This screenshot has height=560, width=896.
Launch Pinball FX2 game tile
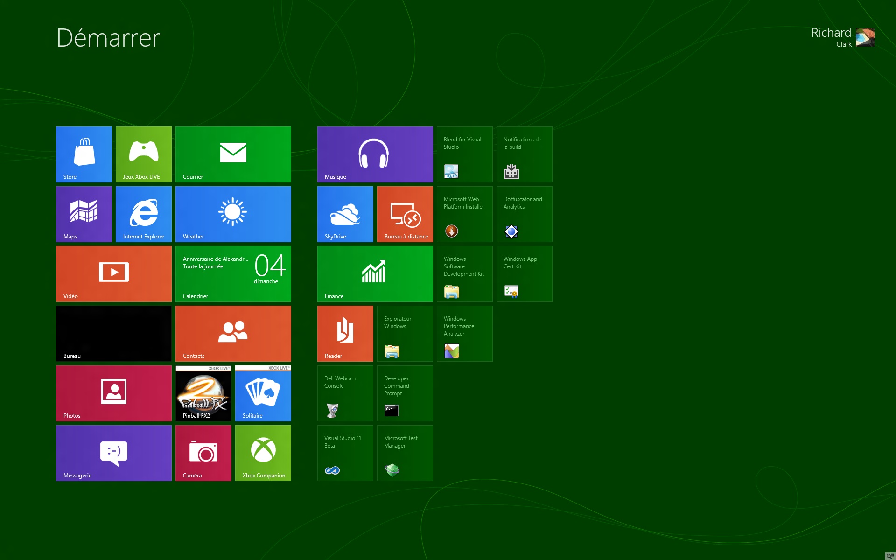click(x=203, y=393)
